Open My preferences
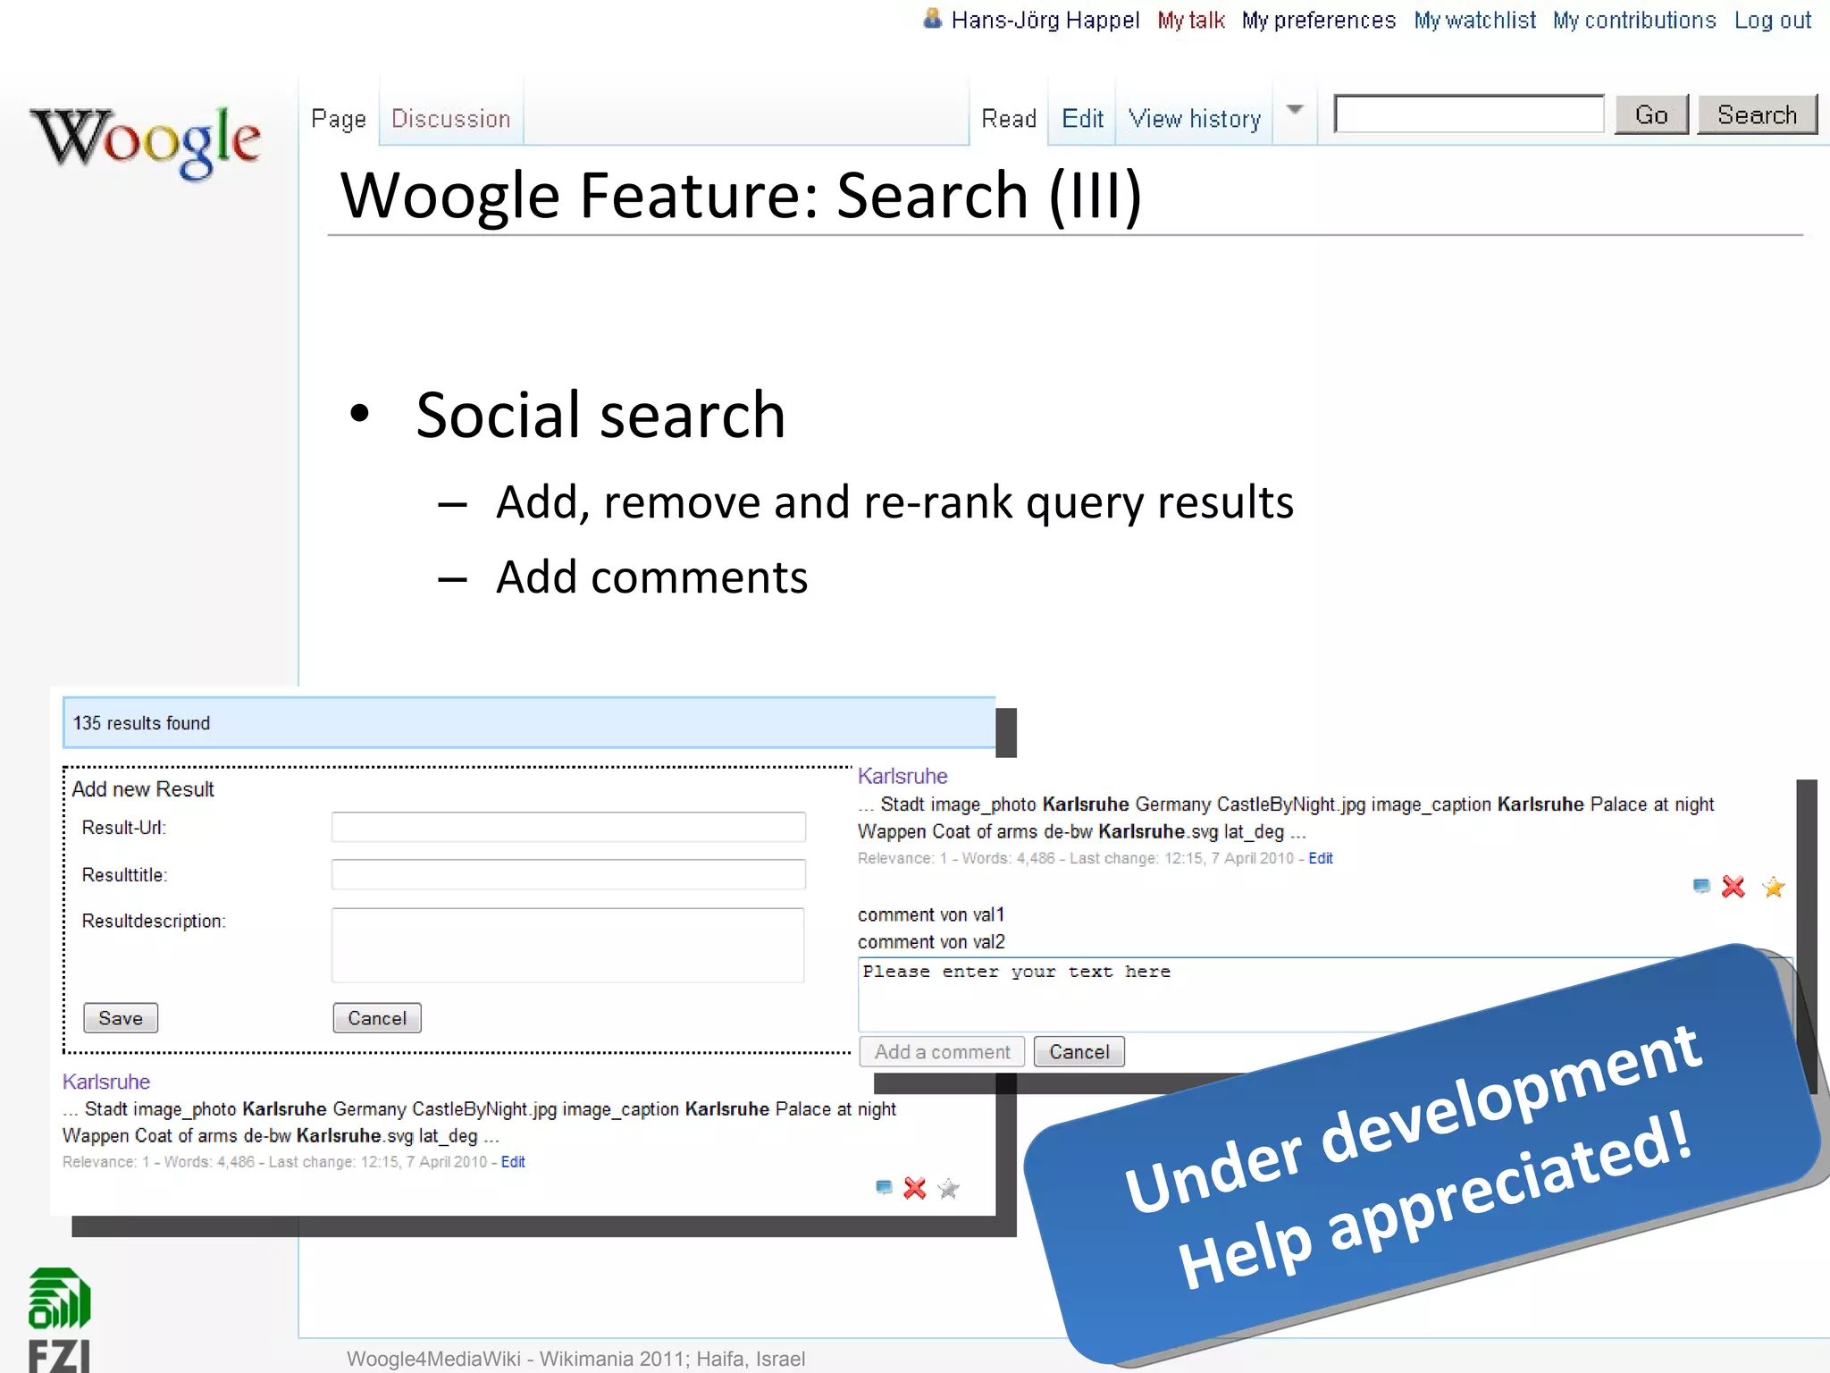This screenshot has height=1373, width=1830. coord(1318,21)
